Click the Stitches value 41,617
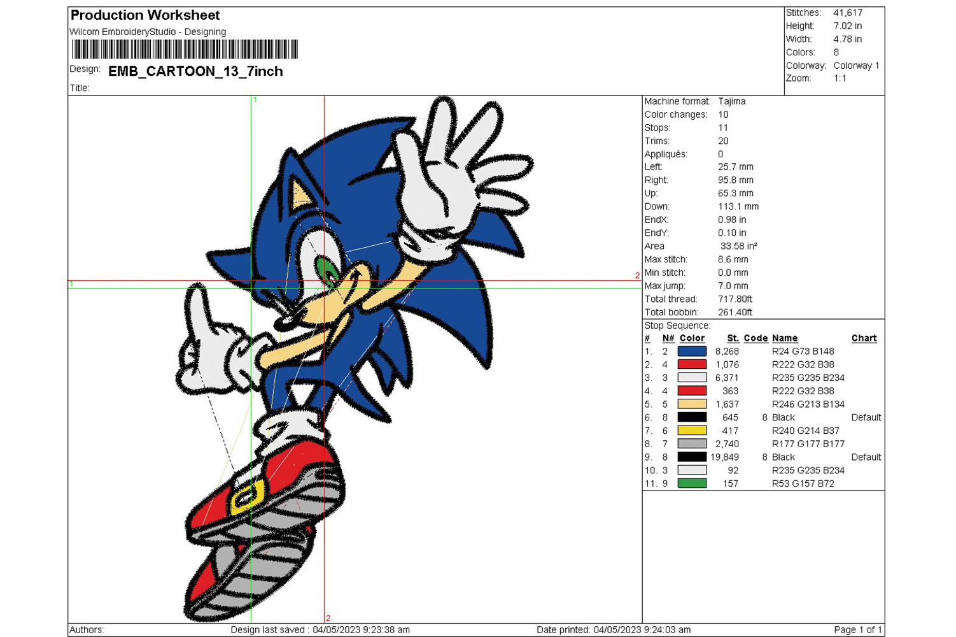The width and height of the screenshot is (956, 637). pyautogui.click(x=848, y=13)
